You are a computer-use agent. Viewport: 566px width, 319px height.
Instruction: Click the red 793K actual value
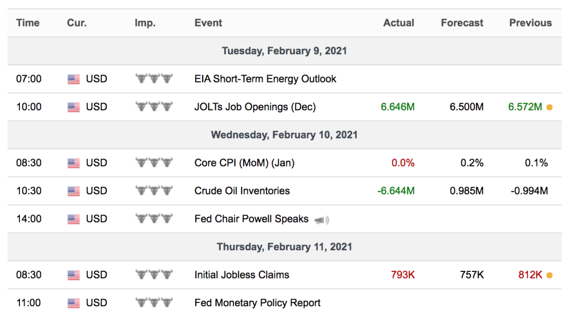coord(402,275)
